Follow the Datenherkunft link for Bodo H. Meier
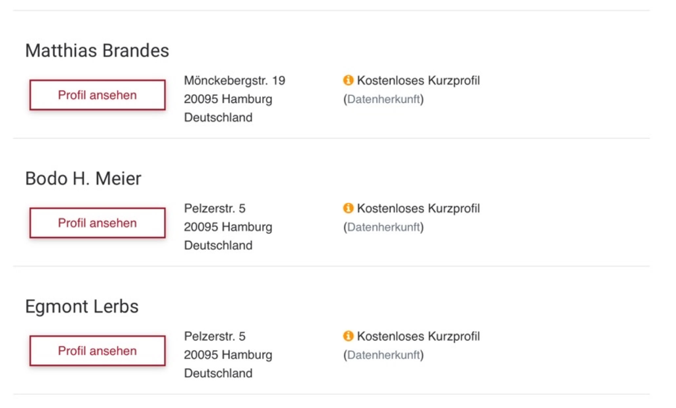The image size is (676, 408). pos(384,227)
